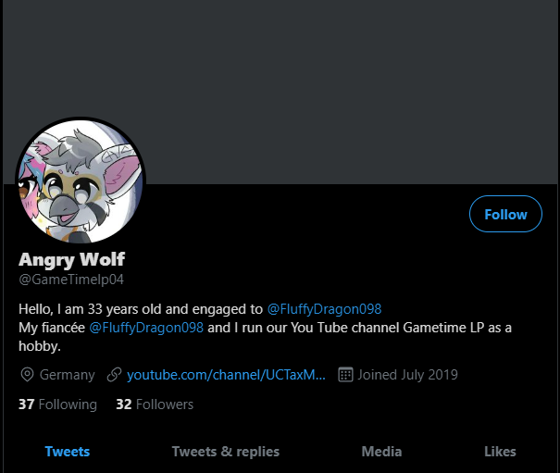
Task: Click the Joined July 2019 text
Action: [408, 375]
